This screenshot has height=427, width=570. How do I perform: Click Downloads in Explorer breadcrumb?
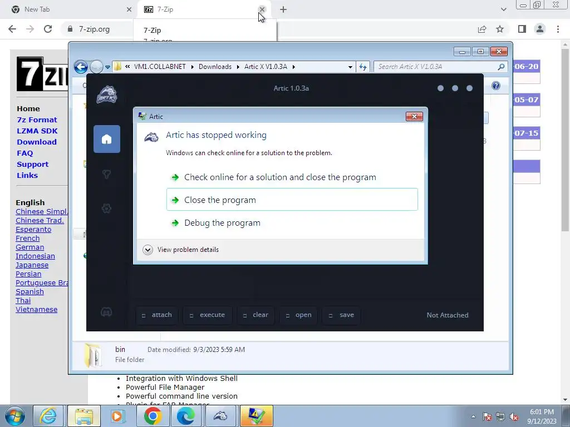[x=215, y=67]
